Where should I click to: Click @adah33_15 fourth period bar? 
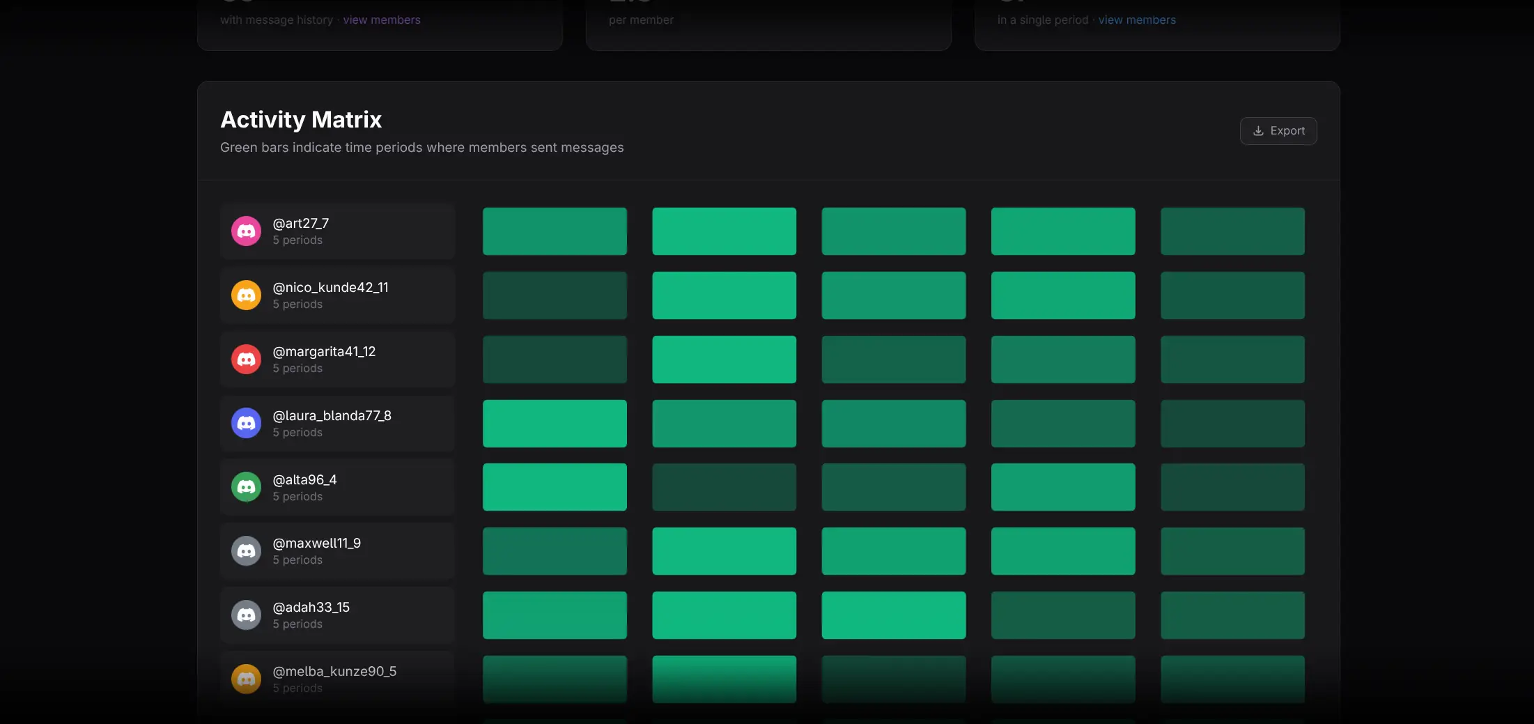[1063, 615]
